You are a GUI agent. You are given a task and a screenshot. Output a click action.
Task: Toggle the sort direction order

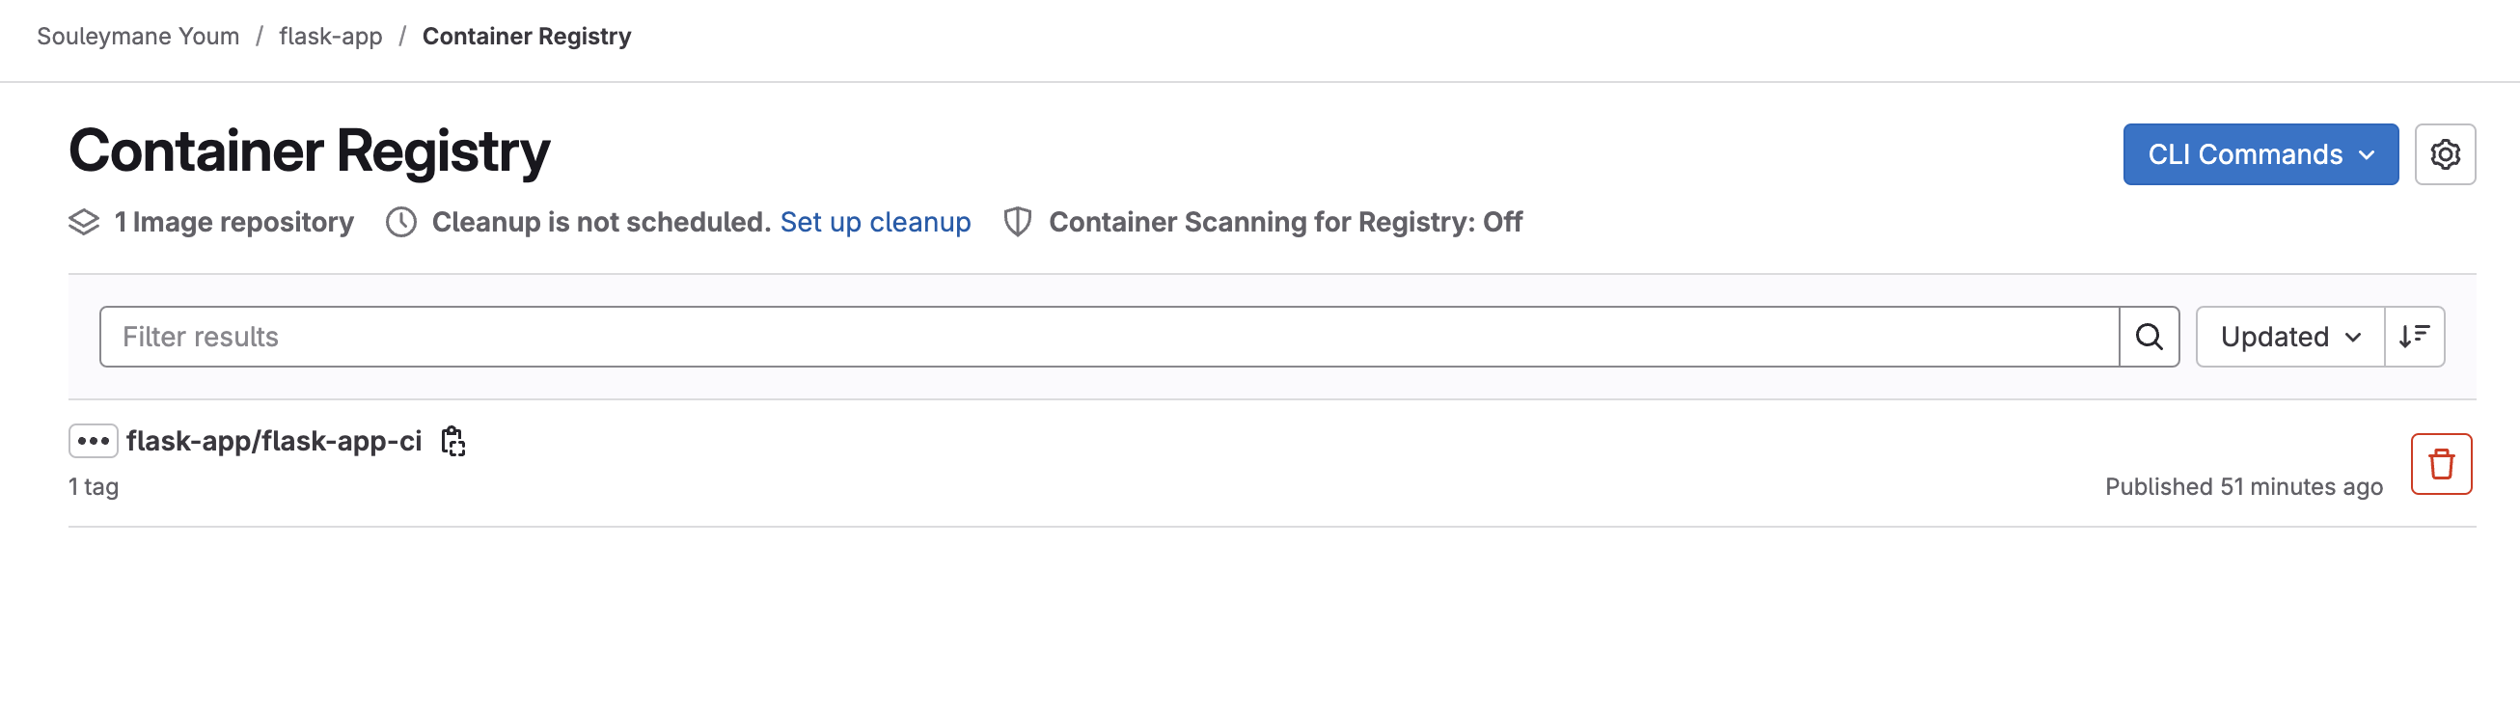(2414, 337)
